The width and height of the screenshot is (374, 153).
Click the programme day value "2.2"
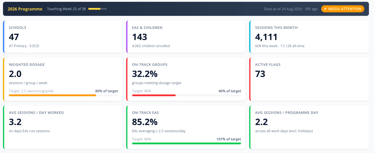pos(262,122)
